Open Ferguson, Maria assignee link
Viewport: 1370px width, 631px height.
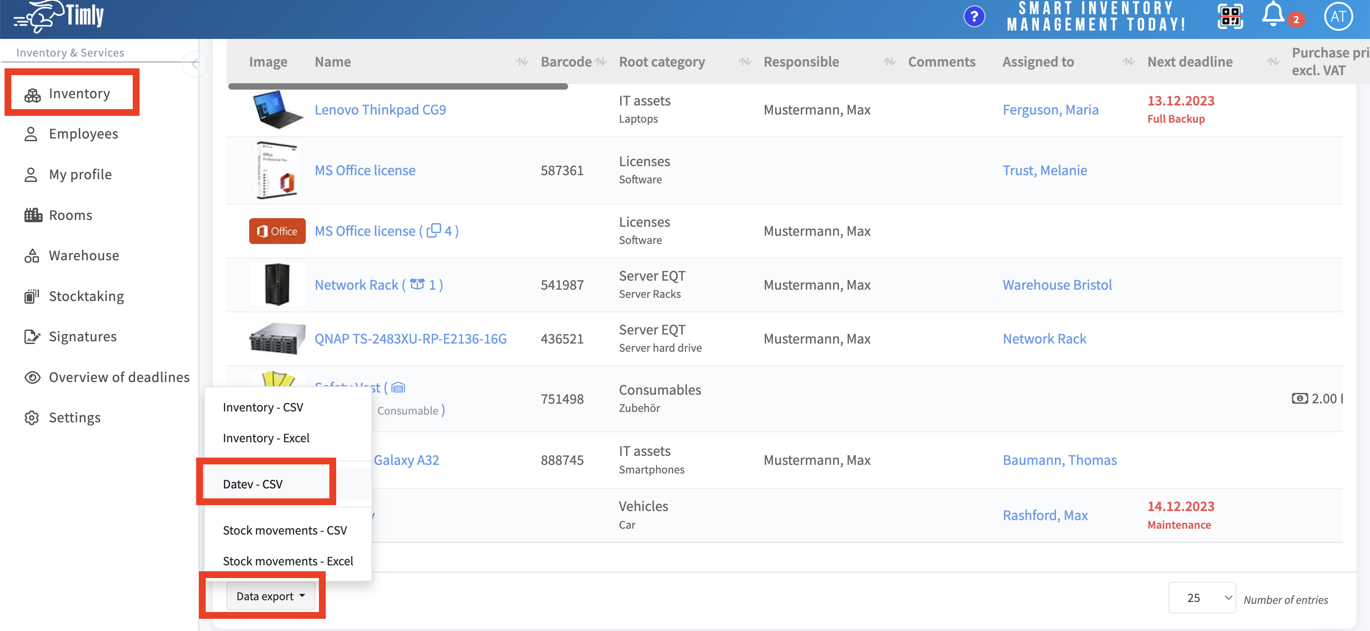1050,110
